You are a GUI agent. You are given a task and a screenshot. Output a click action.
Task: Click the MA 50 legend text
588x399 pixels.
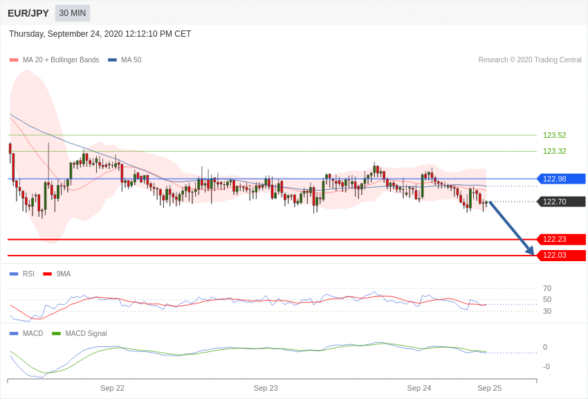[x=131, y=60]
